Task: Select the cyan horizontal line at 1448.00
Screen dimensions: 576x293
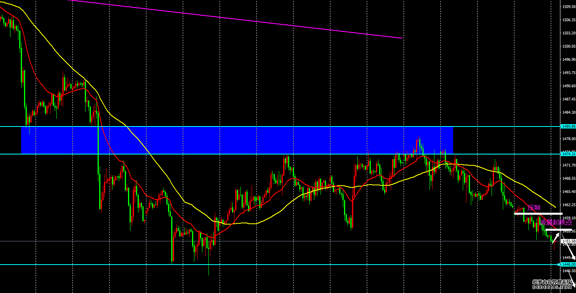Action: click(279, 265)
